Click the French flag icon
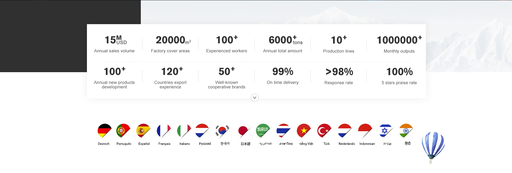The image size is (512, 173). 164,131
